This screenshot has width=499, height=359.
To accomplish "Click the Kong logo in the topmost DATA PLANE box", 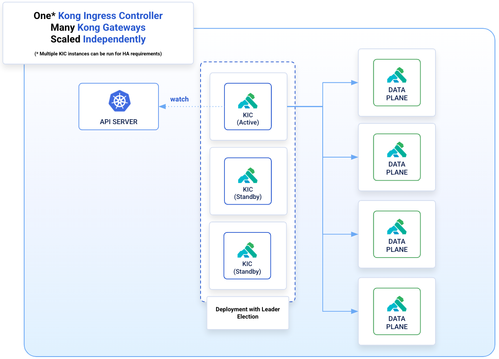I will 397,76.
